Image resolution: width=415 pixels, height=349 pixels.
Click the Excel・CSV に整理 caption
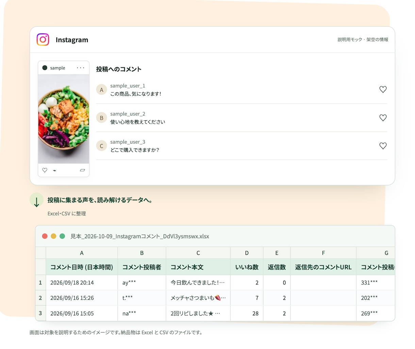67,213
